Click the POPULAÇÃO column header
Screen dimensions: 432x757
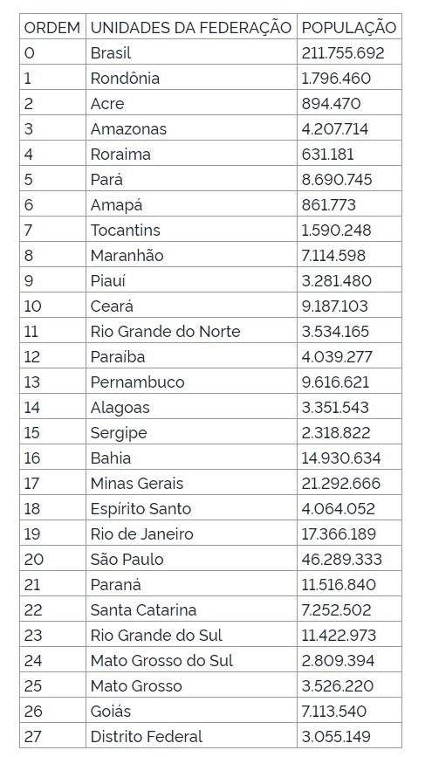pyautogui.click(x=349, y=27)
